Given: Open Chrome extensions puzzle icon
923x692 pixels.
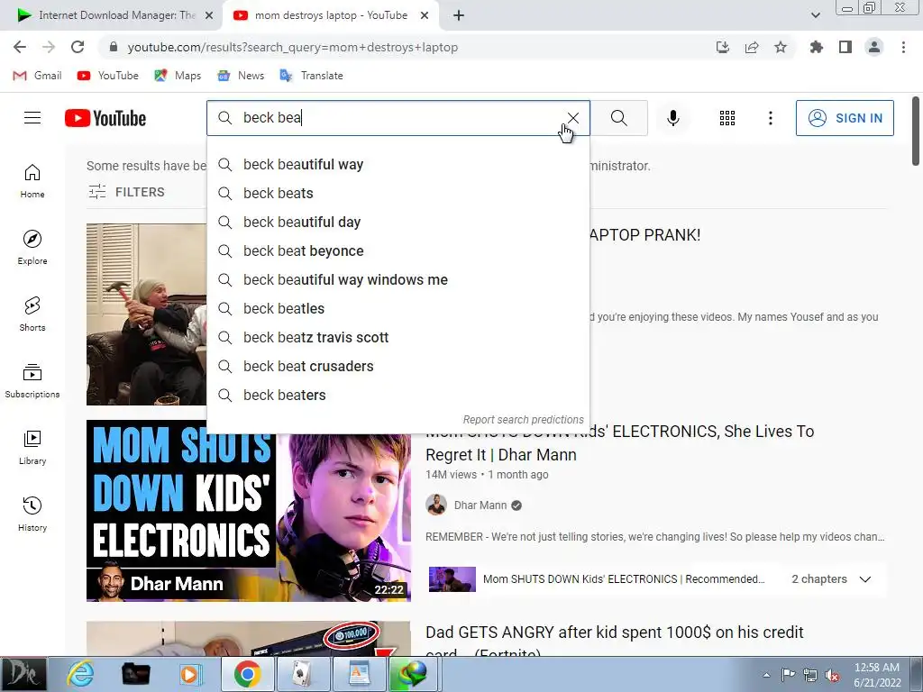Looking at the screenshot, I should click(x=816, y=47).
